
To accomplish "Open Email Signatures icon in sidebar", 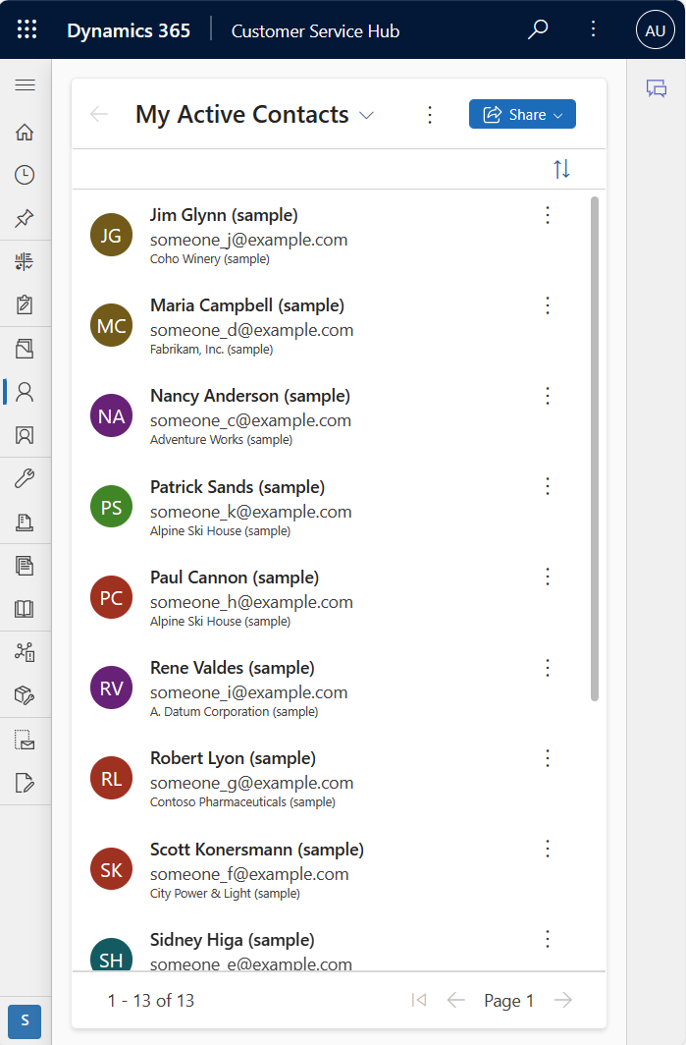I will 25,783.
